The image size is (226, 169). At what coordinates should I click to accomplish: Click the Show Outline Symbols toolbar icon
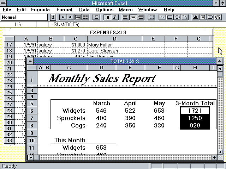click(78, 17)
